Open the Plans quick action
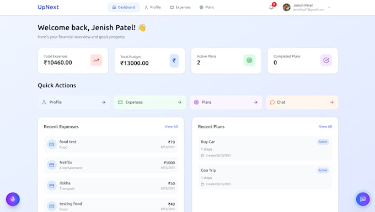375x212 pixels. (x=226, y=102)
